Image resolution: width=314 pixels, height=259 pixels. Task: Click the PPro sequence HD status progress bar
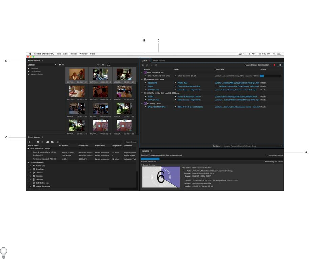271,76
